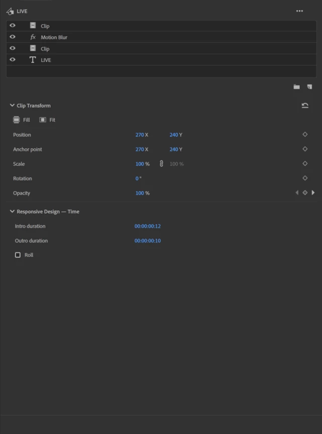Click the Rotation property label
This screenshot has height=434, width=322.
[23, 179]
